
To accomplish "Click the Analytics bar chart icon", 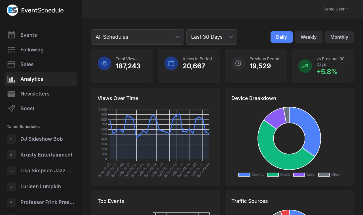I will [11, 79].
